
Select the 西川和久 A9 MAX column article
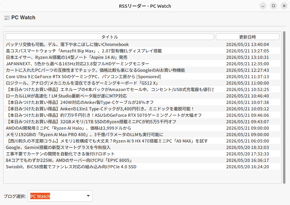point(142,141)
